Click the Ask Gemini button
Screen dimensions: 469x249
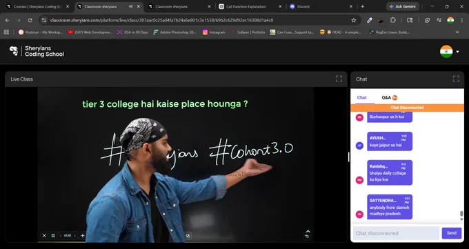pos(402,6)
